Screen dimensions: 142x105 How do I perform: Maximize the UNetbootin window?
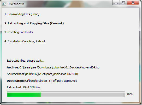tap(123, 3)
